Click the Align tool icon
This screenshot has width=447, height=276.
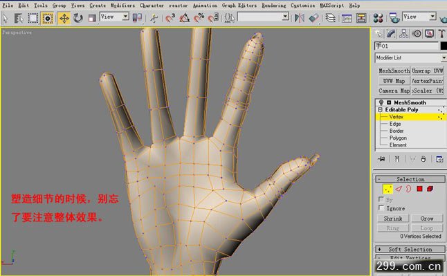313,18
